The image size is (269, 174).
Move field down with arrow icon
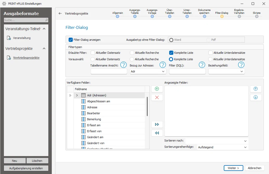pyautogui.click(x=256, y=97)
